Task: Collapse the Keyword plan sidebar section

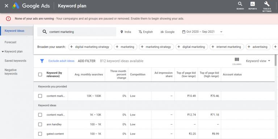Action: point(3,52)
